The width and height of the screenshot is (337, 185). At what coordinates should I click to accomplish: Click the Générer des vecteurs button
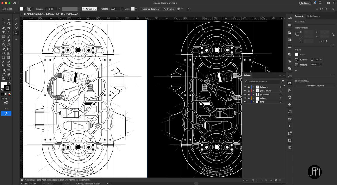[315, 85]
